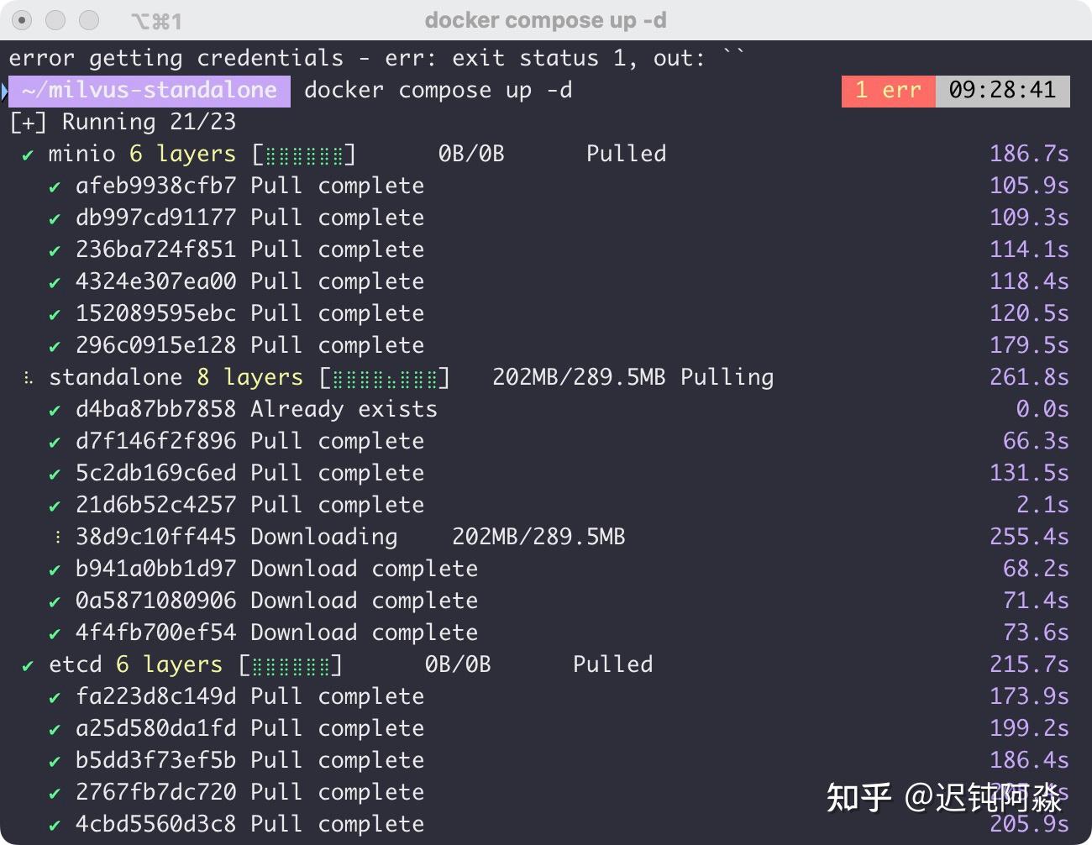Click the green checkmark beside etcd
This screenshot has width=1092, height=845.
28,666
